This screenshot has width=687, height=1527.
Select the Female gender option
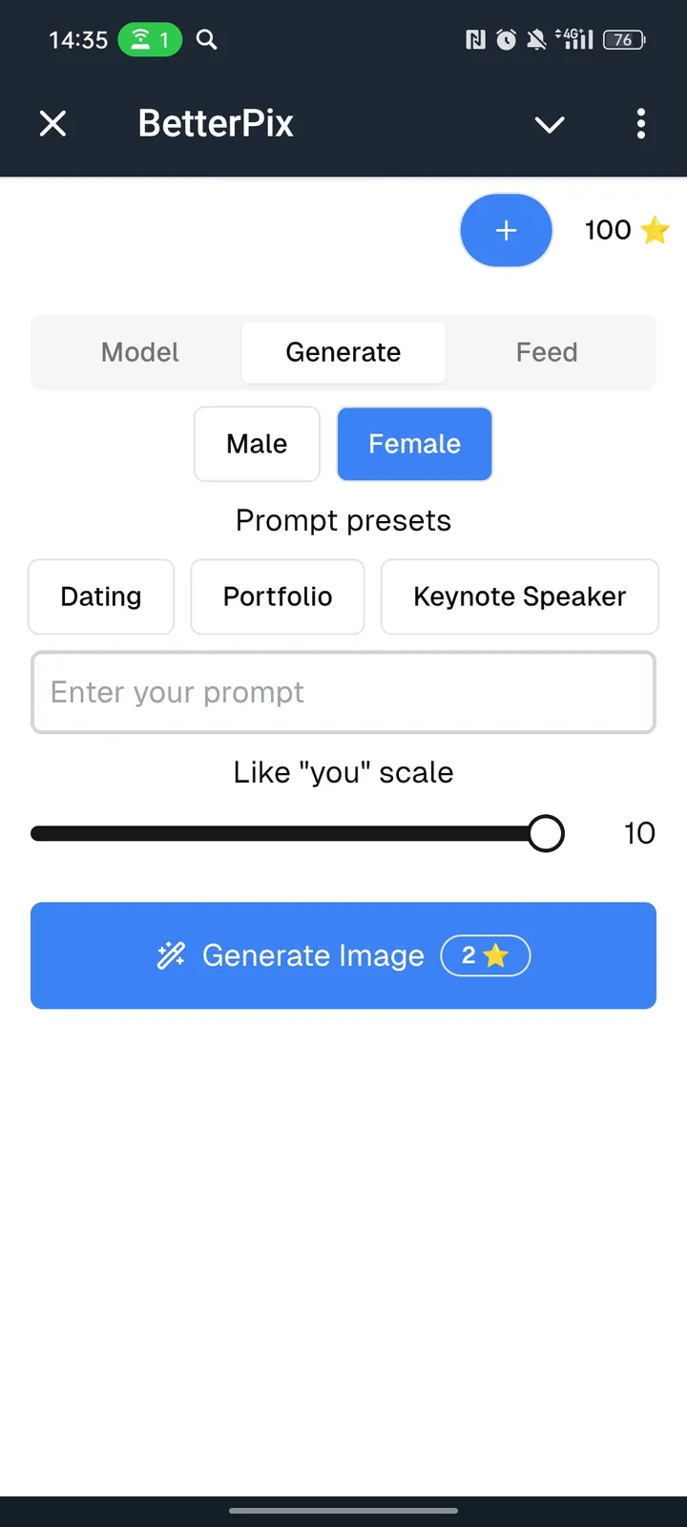(x=414, y=444)
